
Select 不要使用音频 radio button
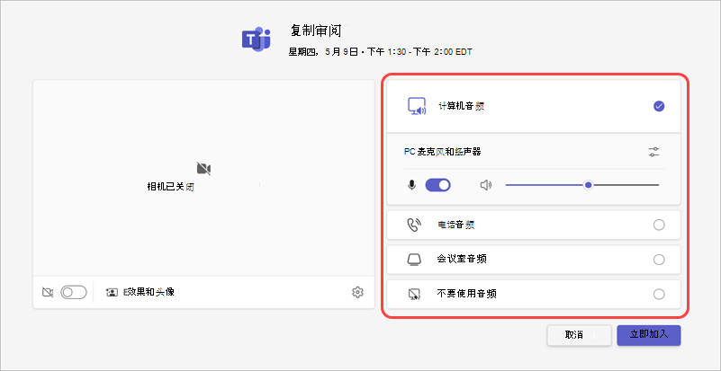(659, 295)
